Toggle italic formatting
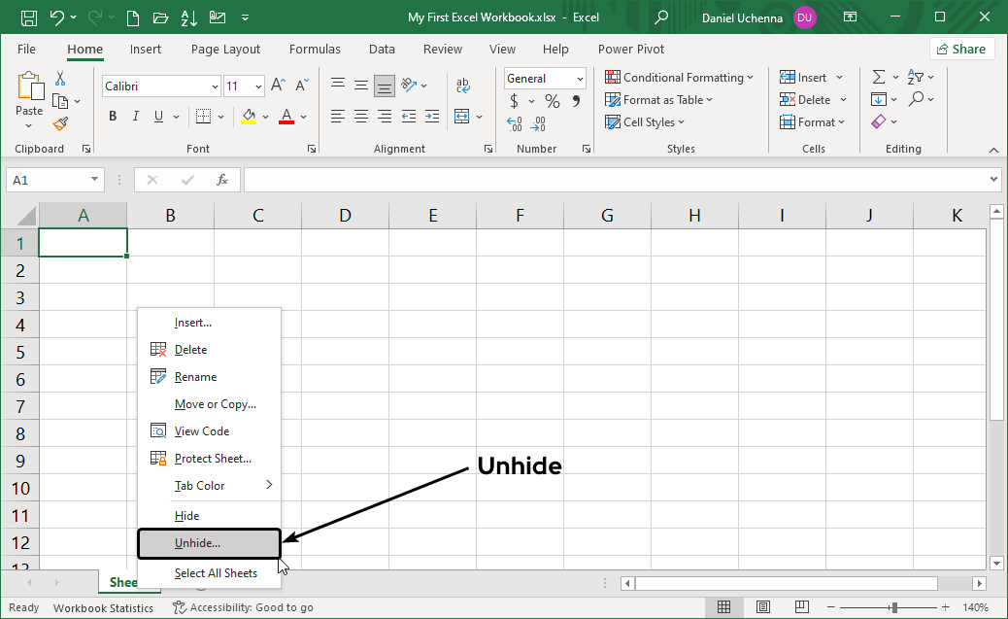Screen dimensions: 1008x619 point(136,116)
